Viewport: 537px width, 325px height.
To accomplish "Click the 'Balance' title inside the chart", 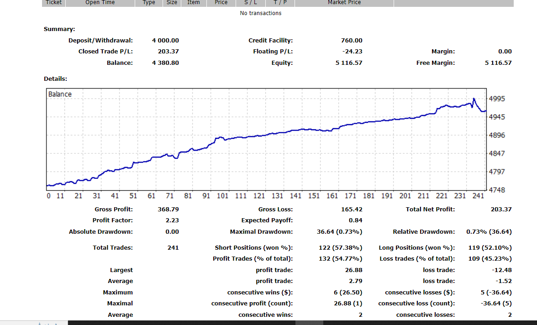I will 60,94.
